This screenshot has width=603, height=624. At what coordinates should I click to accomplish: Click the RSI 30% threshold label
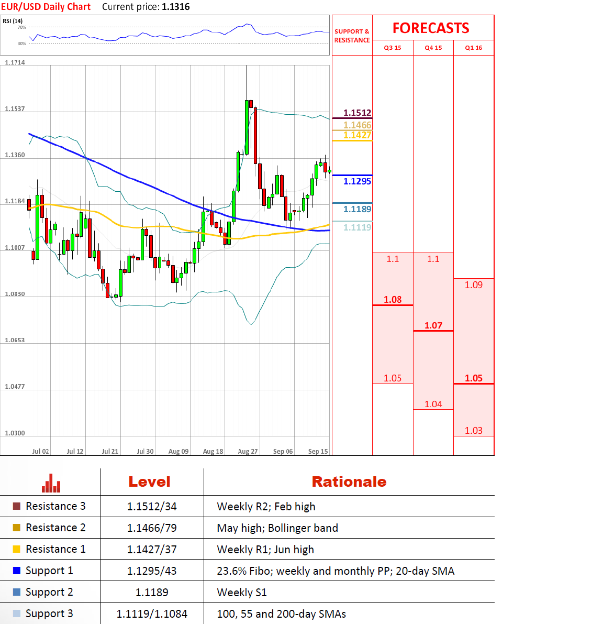pos(21,43)
